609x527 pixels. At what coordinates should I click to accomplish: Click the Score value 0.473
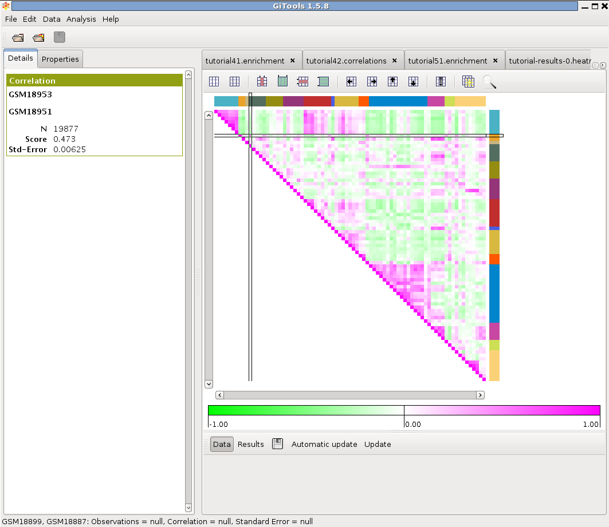click(65, 139)
